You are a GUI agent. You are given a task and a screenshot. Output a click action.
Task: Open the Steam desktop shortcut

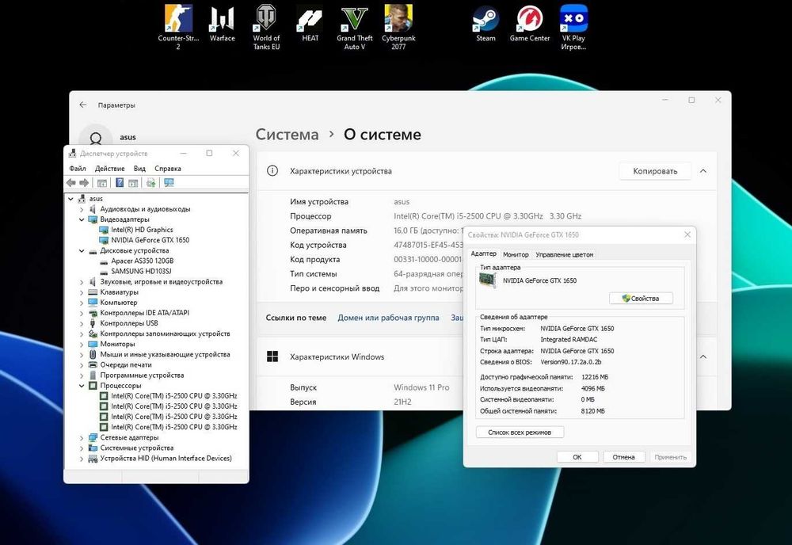(x=486, y=23)
